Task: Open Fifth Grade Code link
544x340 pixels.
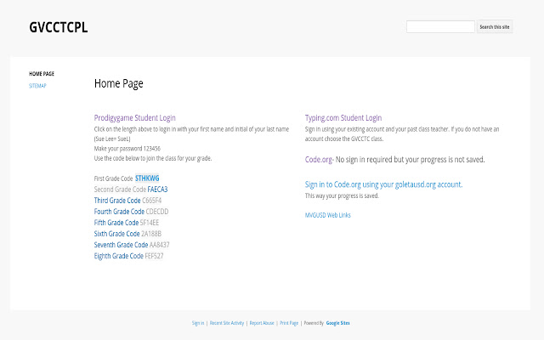Action: pyautogui.click(x=116, y=223)
